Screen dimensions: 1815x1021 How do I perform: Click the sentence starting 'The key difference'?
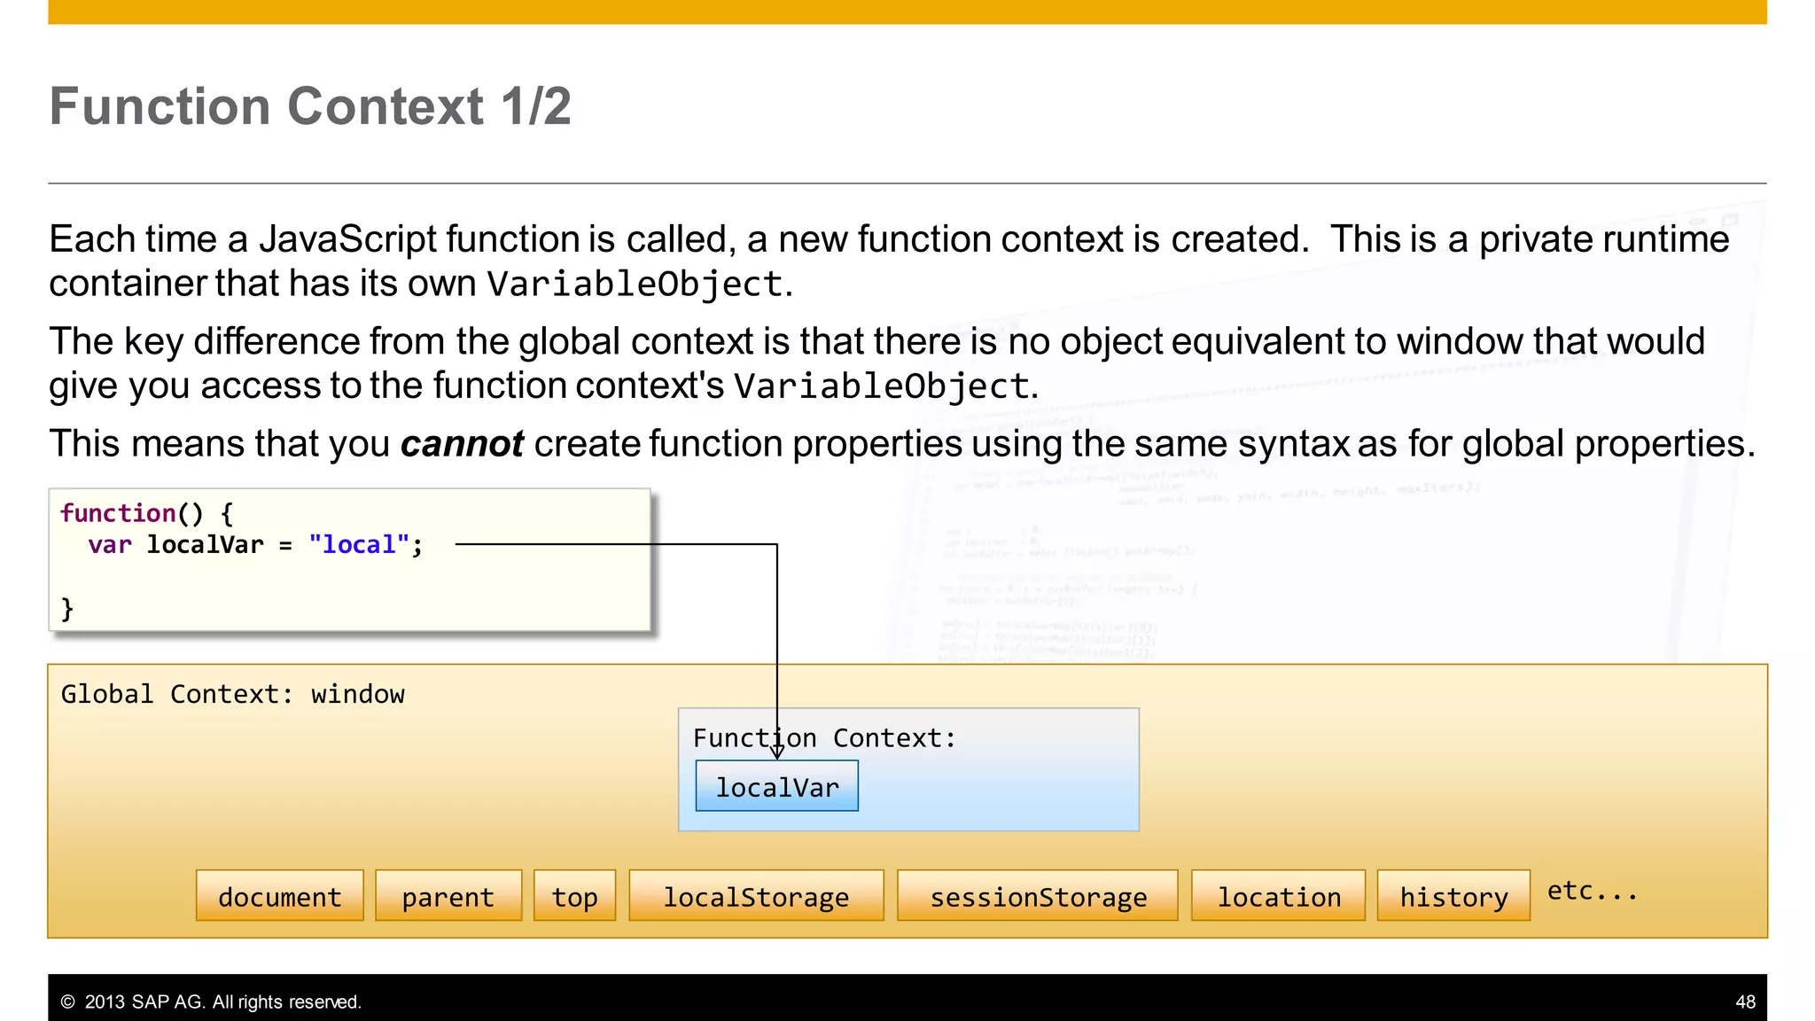click(877, 363)
